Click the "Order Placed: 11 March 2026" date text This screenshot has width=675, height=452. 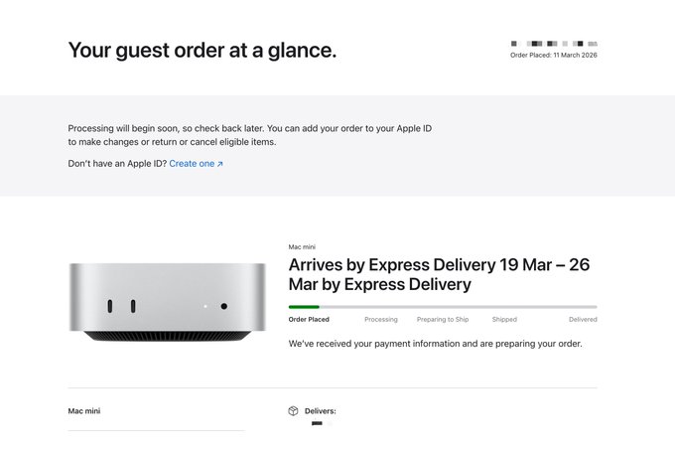(x=553, y=56)
